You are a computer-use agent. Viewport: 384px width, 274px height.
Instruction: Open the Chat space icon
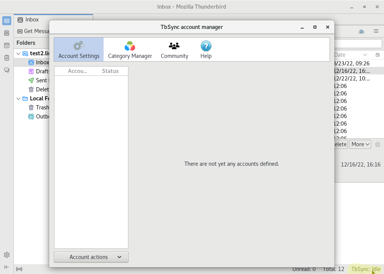click(x=7, y=70)
